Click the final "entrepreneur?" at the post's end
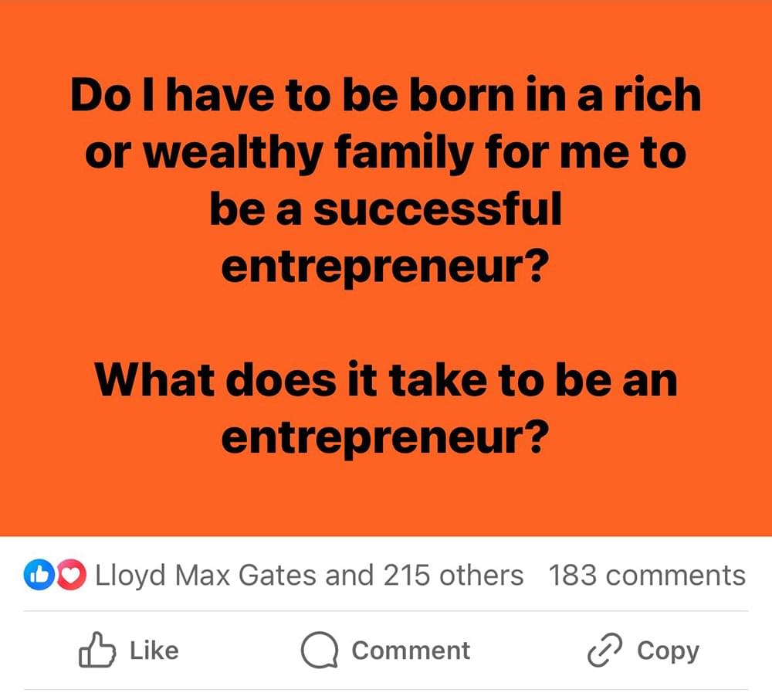772x693 pixels. 386,439
